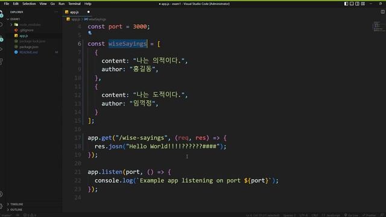Click the author "임꺽정" string

[x=142, y=103]
